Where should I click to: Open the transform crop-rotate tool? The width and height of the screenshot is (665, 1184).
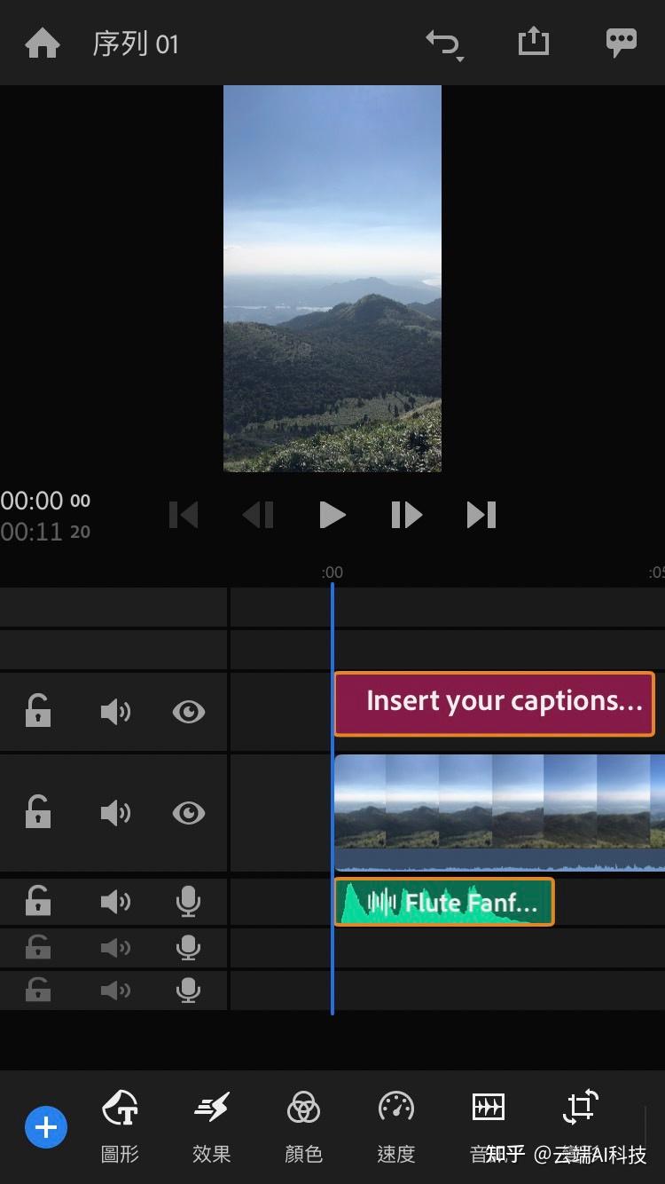581,1108
